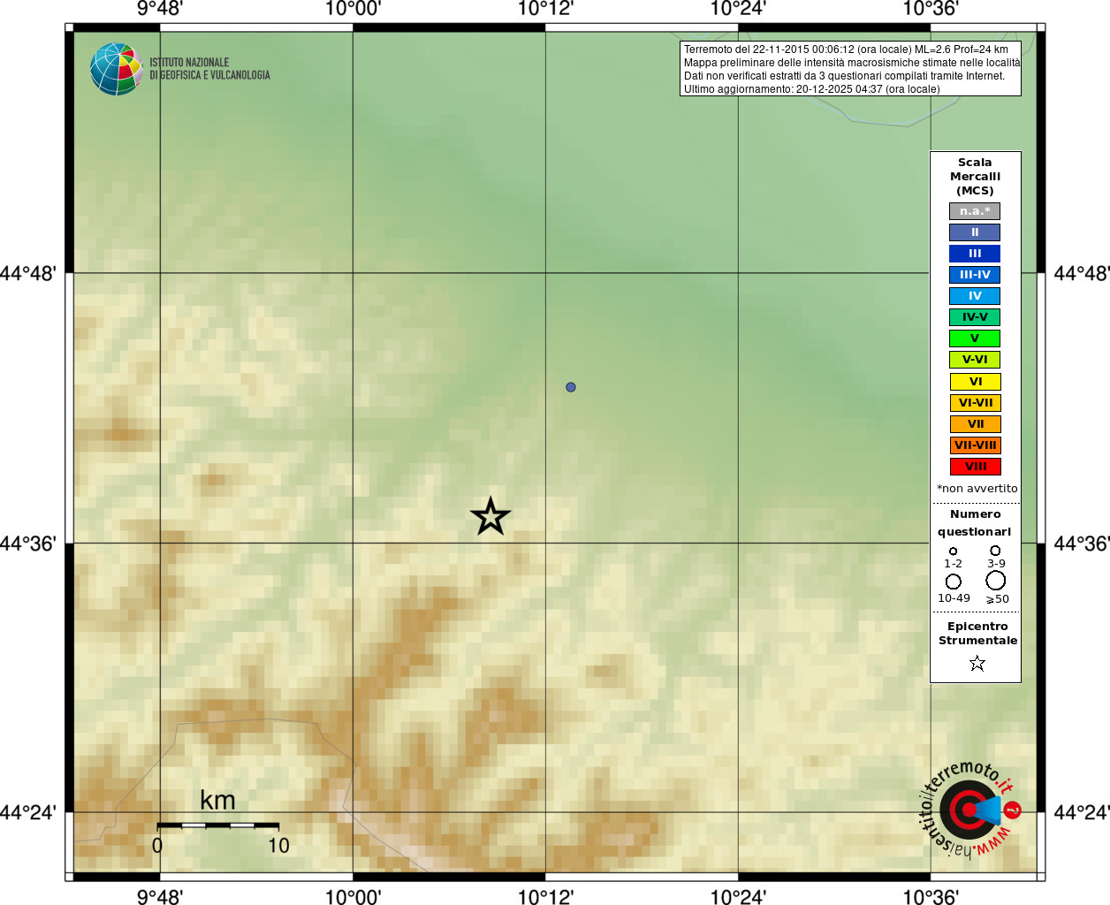Click the 'Numero questionari' legend heading
Viewport: 1110px width, 905px height.
tap(975, 522)
